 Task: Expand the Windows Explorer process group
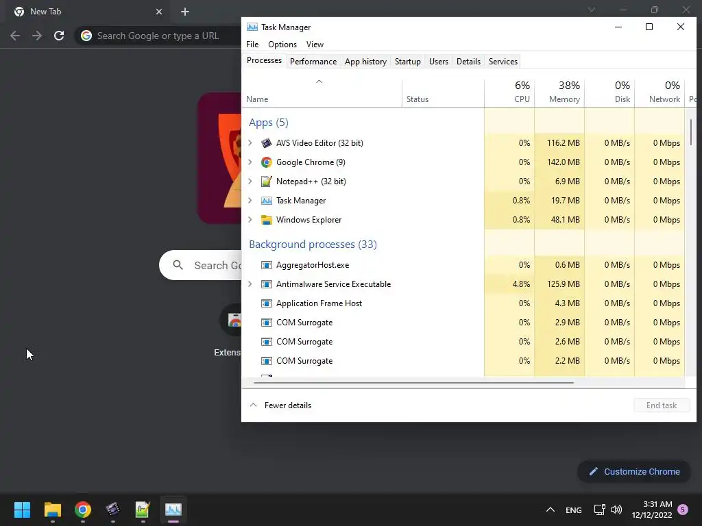pos(250,220)
